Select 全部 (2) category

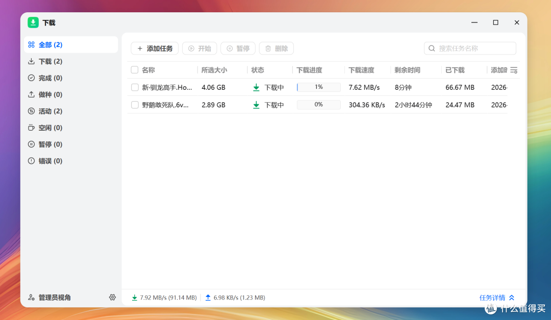pos(71,45)
